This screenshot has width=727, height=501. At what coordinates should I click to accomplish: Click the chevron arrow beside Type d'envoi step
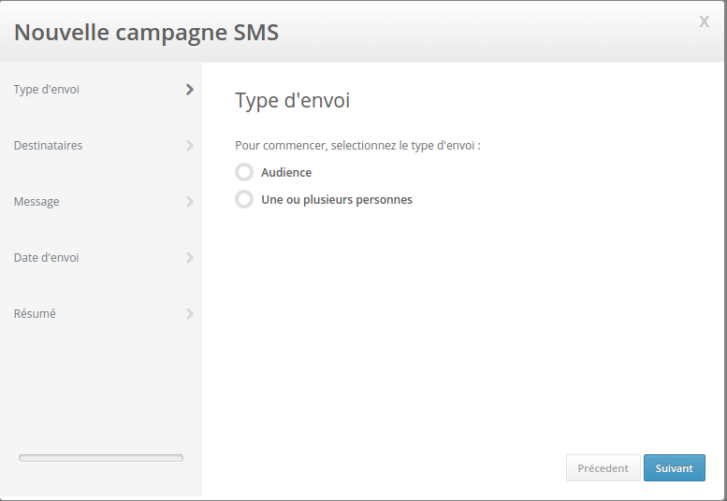pyautogui.click(x=190, y=90)
